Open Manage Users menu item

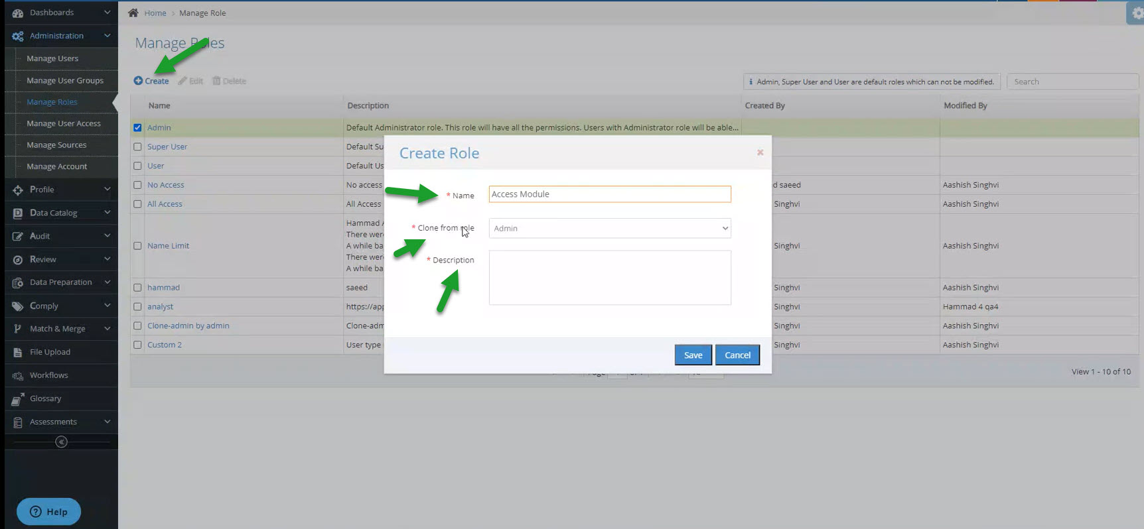pyautogui.click(x=52, y=58)
